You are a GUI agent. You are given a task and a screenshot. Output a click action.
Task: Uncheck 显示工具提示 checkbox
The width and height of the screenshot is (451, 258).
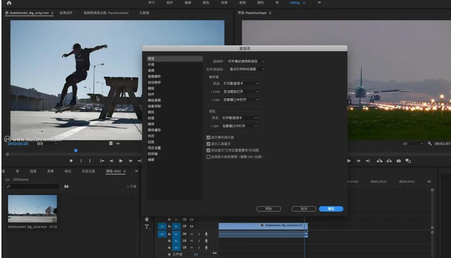(208, 144)
